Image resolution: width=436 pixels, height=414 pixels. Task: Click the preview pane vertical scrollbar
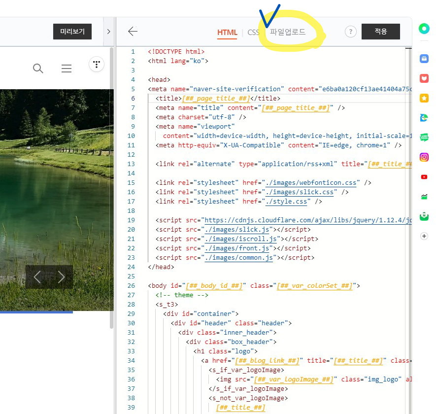111,188
